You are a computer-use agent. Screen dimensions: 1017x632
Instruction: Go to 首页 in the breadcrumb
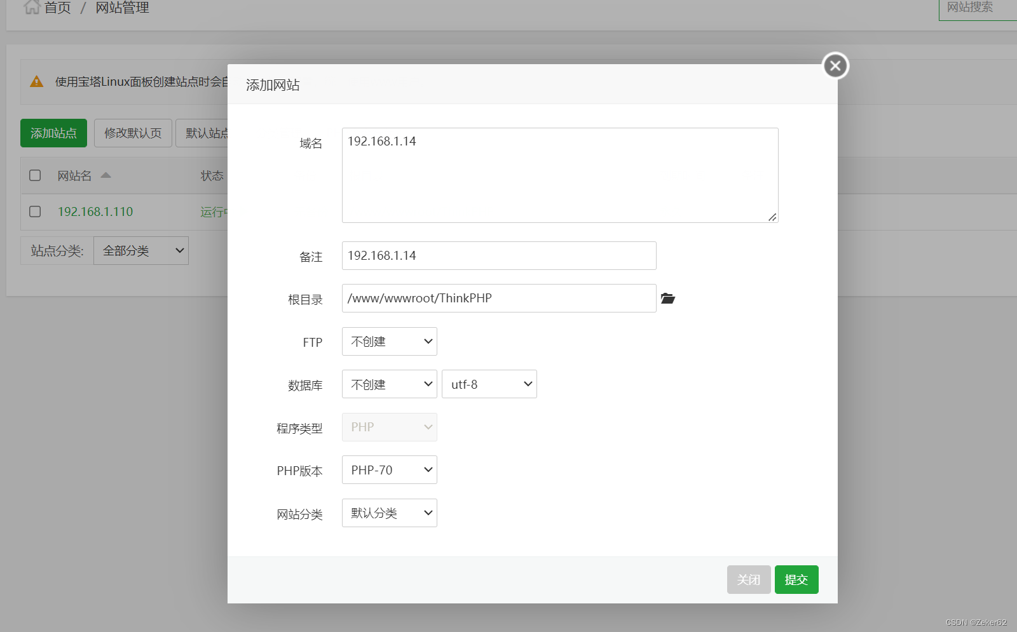pyautogui.click(x=57, y=8)
